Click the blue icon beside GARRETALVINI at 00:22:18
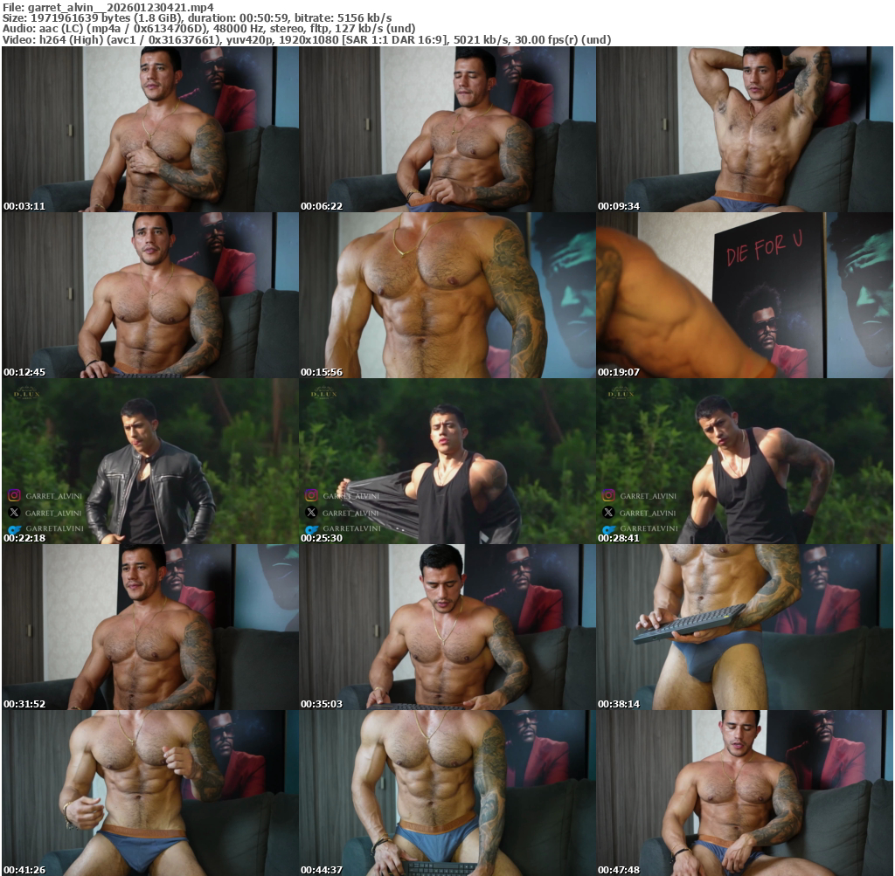Viewport: 895px width, 876px height. tap(14, 529)
